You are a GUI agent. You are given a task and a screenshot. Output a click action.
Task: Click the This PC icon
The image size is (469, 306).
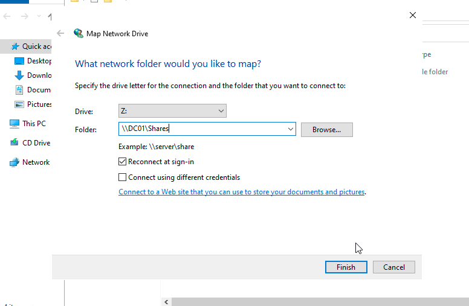[x=14, y=124]
